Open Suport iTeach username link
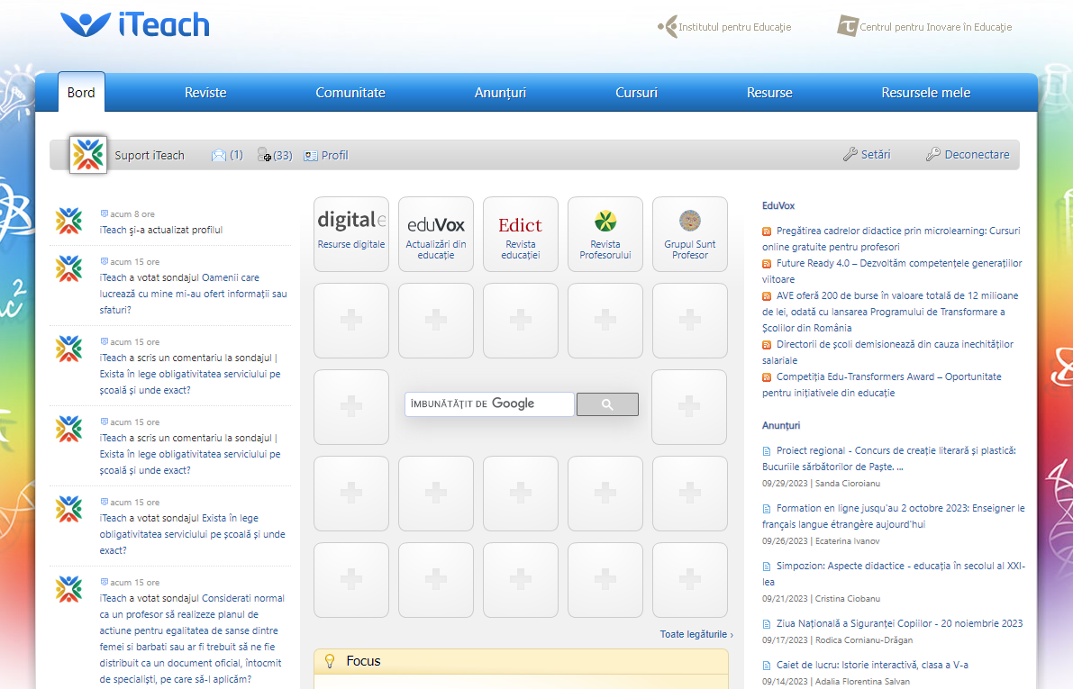 click(x=150, y=155)
